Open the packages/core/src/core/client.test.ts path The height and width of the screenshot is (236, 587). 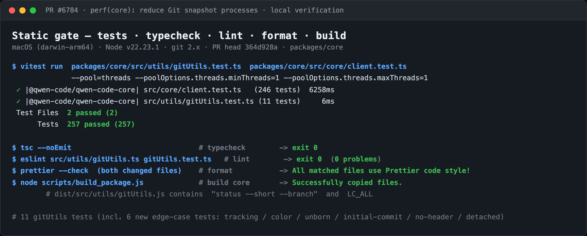pyautogui.click(x=328, y=66)
